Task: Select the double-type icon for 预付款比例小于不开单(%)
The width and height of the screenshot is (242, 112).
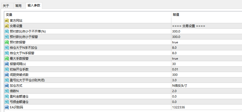Action: 7,31
